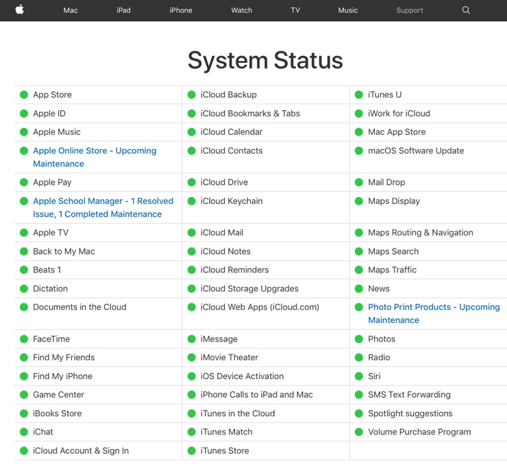The width and height of the screenshot is (507, 466).
Task: Open Apple Online Store Upcoming Maintenance link
Action: tap(95, 157)
